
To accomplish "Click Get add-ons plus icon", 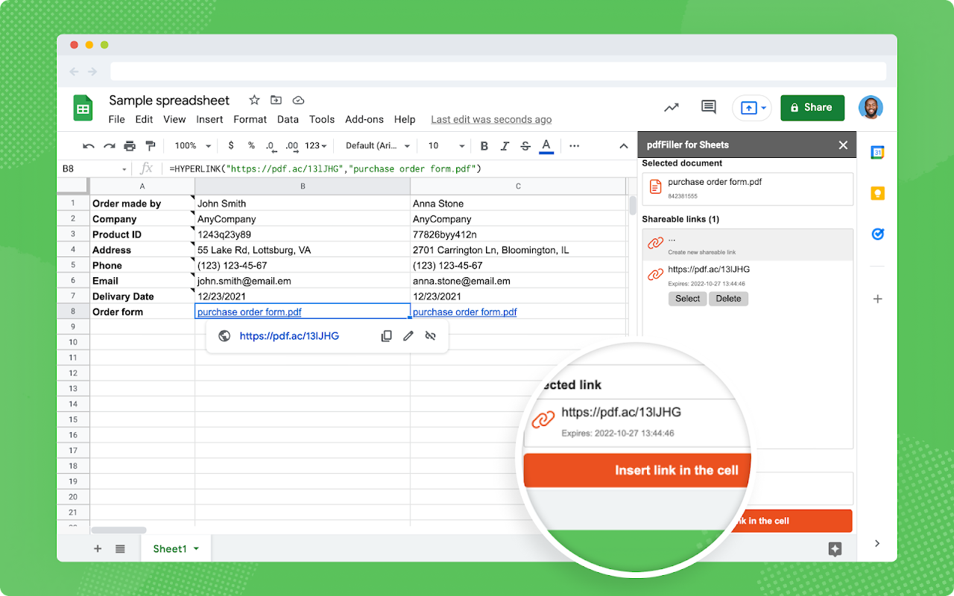I will click(x=877, y=299).
